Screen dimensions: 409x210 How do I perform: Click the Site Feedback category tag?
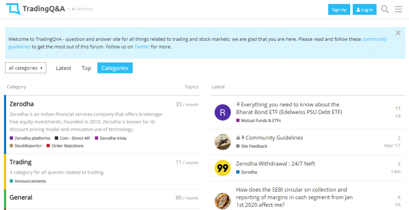(x=252, y=146)
